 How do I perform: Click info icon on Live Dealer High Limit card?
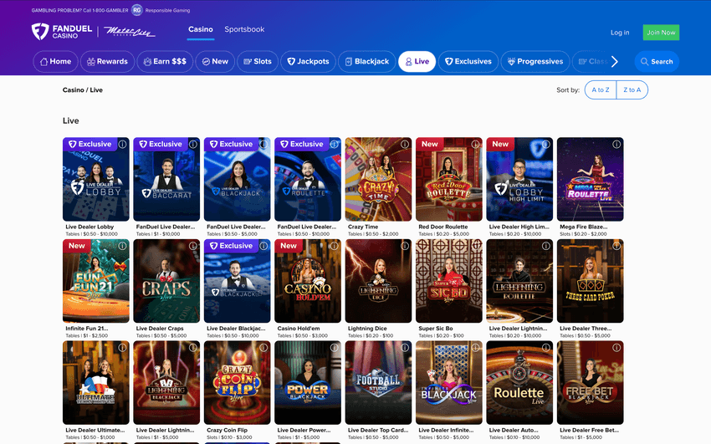546,144
